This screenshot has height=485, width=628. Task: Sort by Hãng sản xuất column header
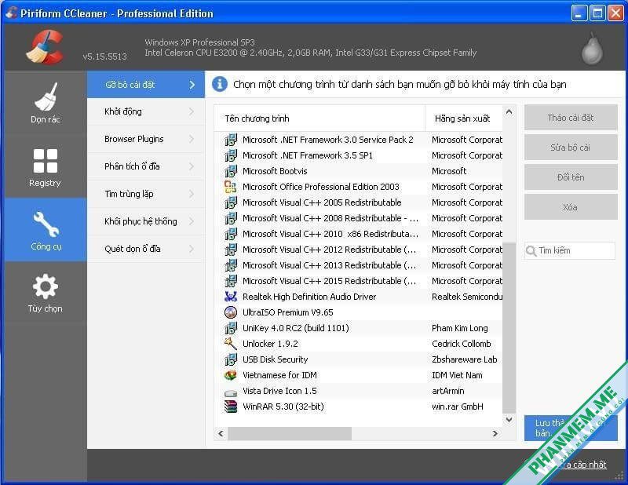tap(463, 119)
